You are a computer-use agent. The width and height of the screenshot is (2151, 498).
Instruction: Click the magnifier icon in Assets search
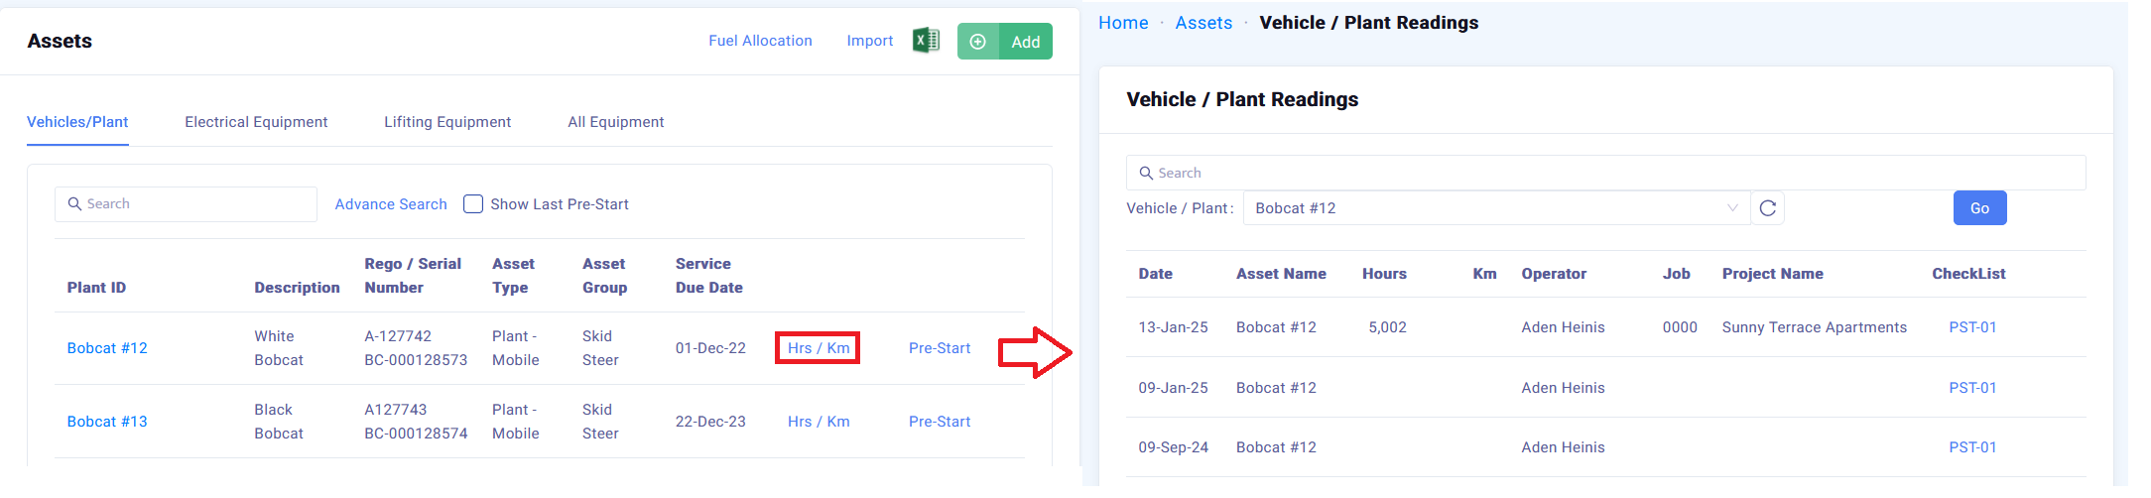point(74,204)
